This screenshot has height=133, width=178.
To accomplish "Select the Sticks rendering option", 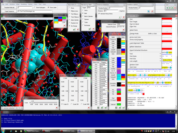I will tap(83, 10).
